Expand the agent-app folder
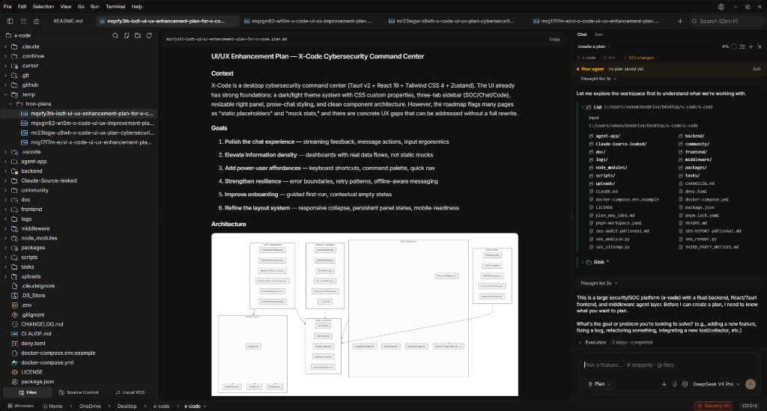Viewport: 767px width, 411px height. pyautogui.click(x=5, y=161)
